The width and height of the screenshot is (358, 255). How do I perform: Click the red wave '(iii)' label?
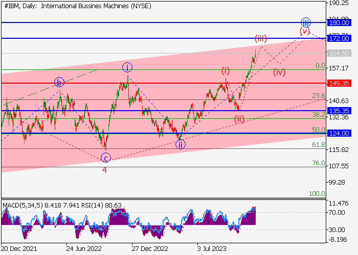(x=261, y=38)
